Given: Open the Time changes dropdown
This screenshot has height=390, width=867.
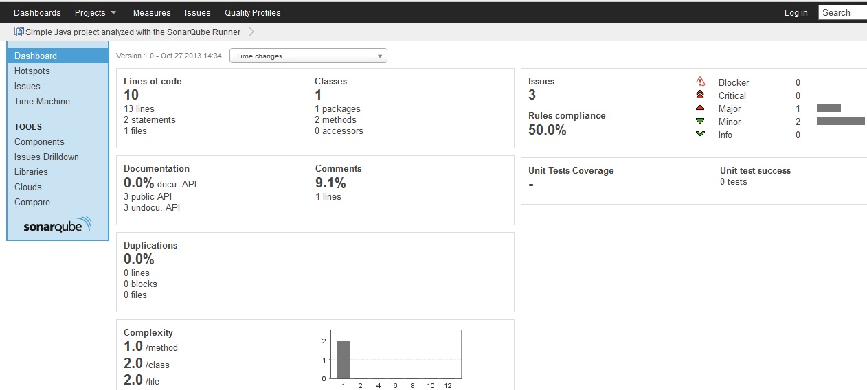Looking at the screenshot, I should pyautogui.click(x=308, y=56).
